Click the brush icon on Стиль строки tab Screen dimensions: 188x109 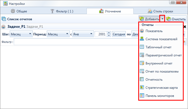[150, 11]
